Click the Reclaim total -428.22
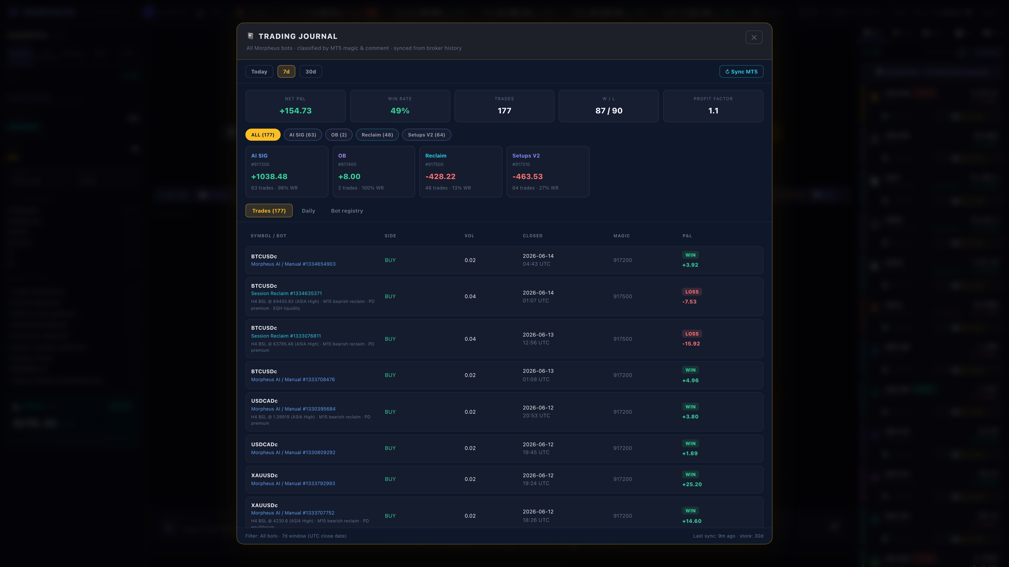Viewport: 1009px width, 567px height. tap(440, 176)
